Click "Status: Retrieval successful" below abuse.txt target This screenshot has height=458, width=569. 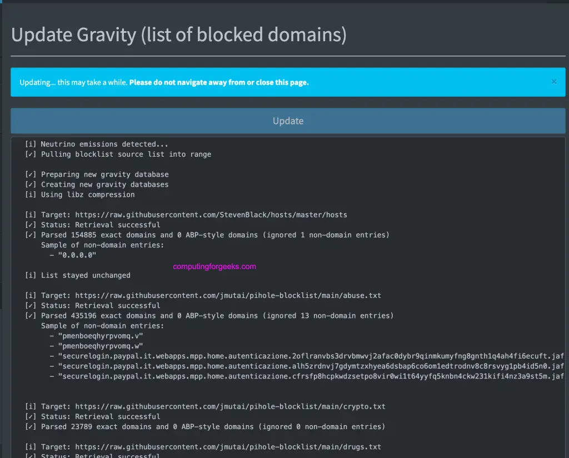(x=93, y=306)
